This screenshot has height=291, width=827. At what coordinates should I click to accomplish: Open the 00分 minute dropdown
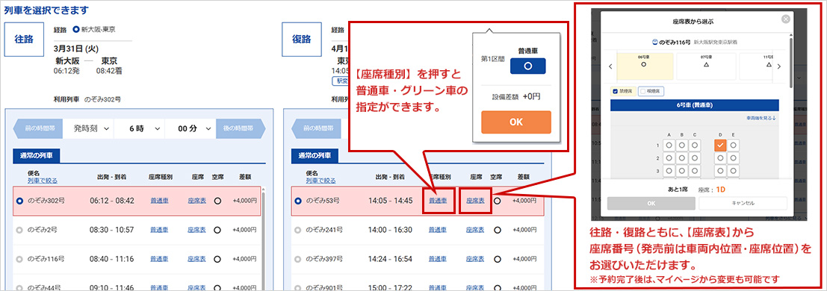coord(190,128)
